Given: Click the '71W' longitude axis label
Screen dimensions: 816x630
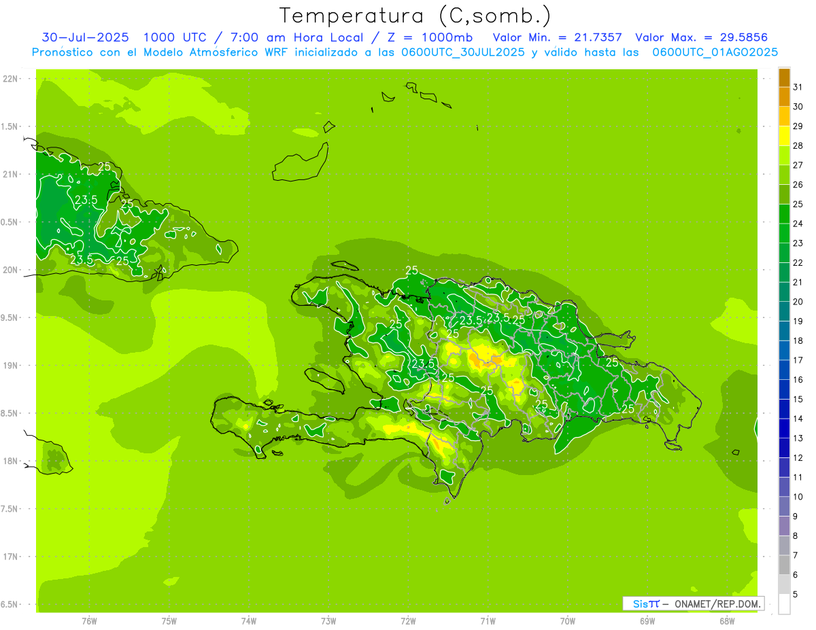Looking at the screenshot, I should [x=488, y=620].
